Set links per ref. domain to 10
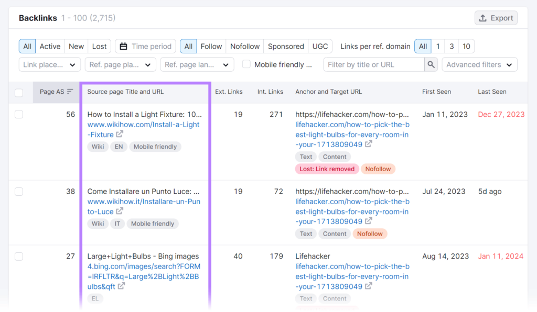 coord(466,47)
